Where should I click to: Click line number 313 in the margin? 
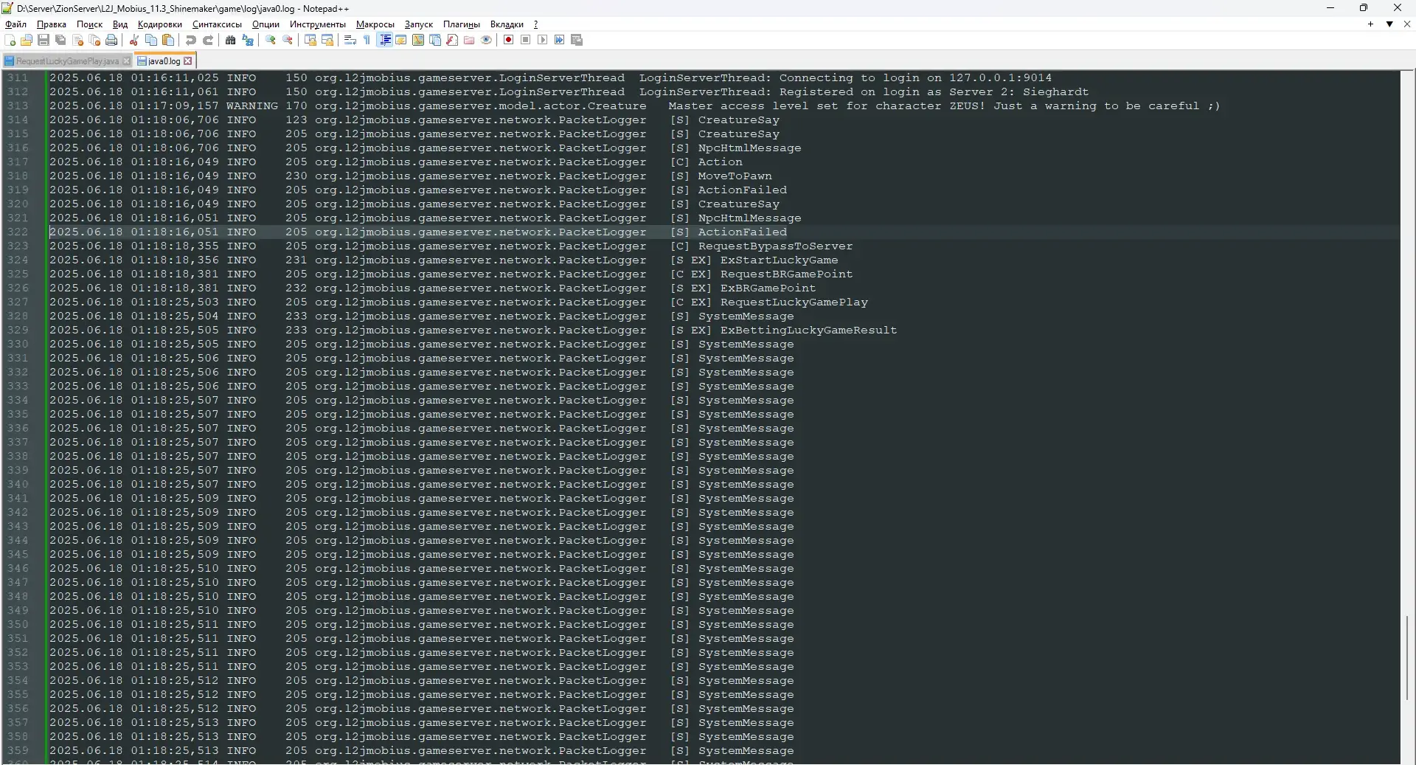[x=18, y=105]
